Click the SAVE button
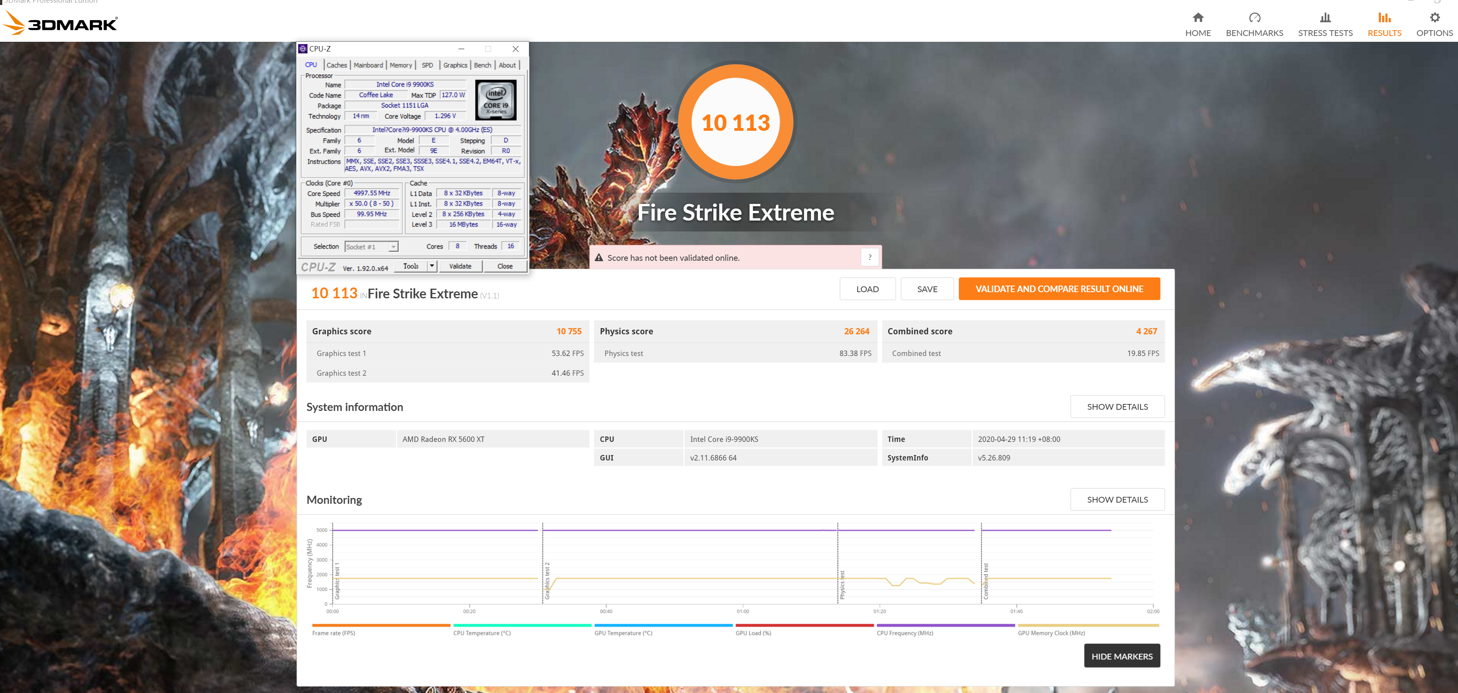The image size is (1458, 693). click(927, 289)
